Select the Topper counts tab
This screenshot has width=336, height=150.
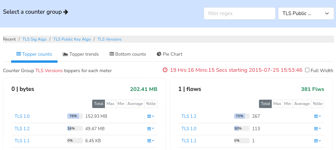point(34,54)
